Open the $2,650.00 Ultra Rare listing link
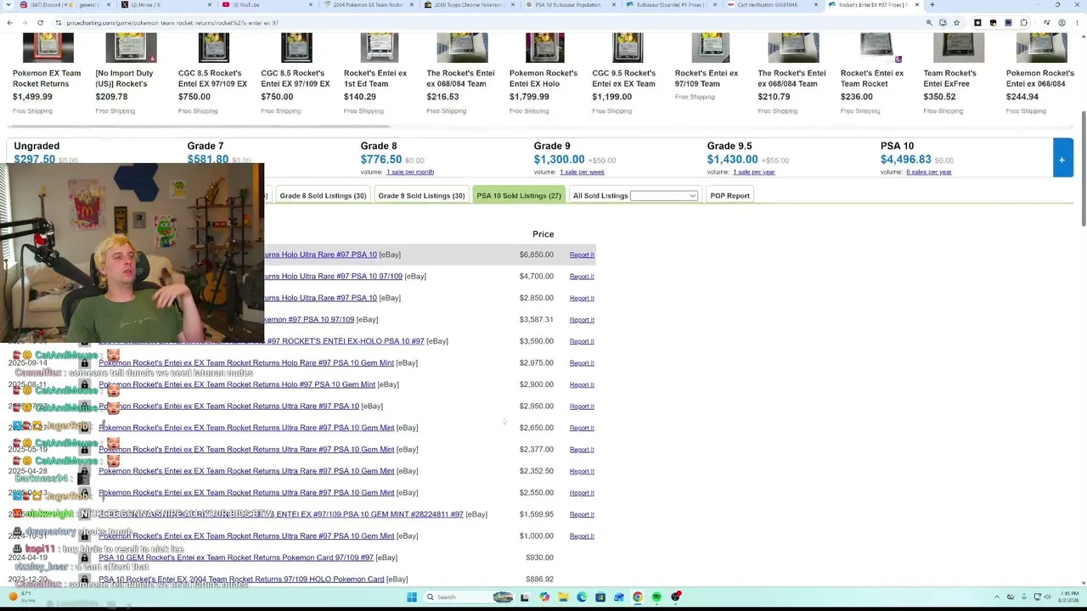This screenshot has width=1087, height=611. point(246,428)
